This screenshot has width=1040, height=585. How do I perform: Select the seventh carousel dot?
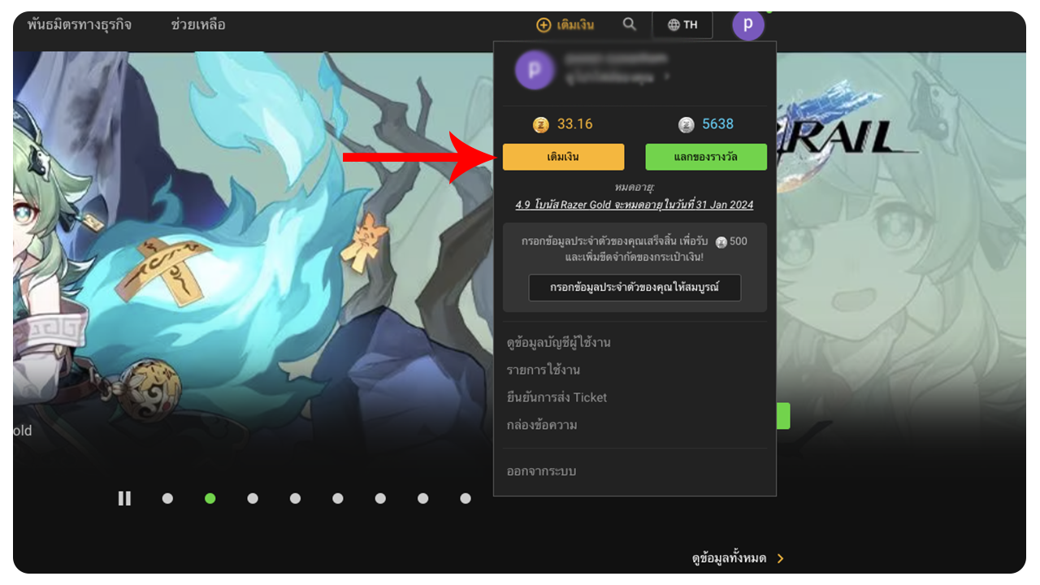423,498
